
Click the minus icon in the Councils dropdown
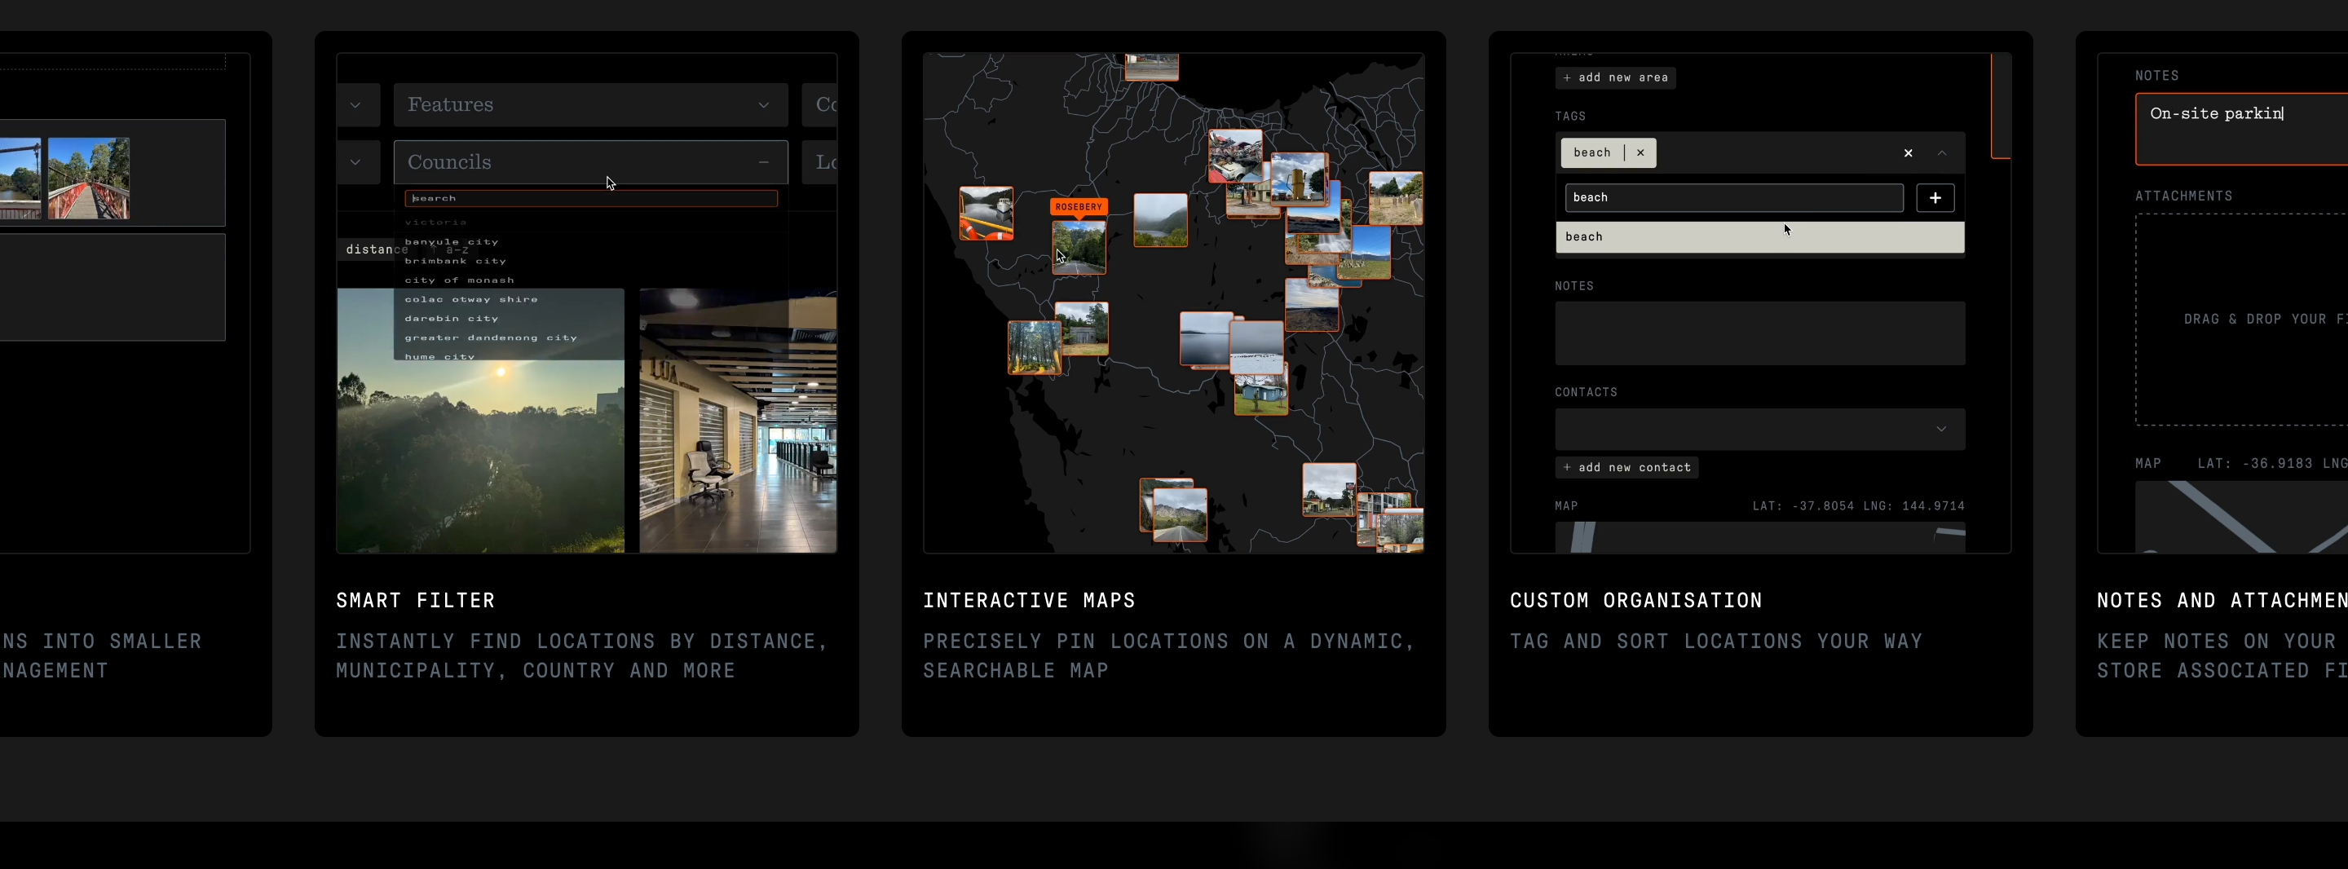click(763, 162)
